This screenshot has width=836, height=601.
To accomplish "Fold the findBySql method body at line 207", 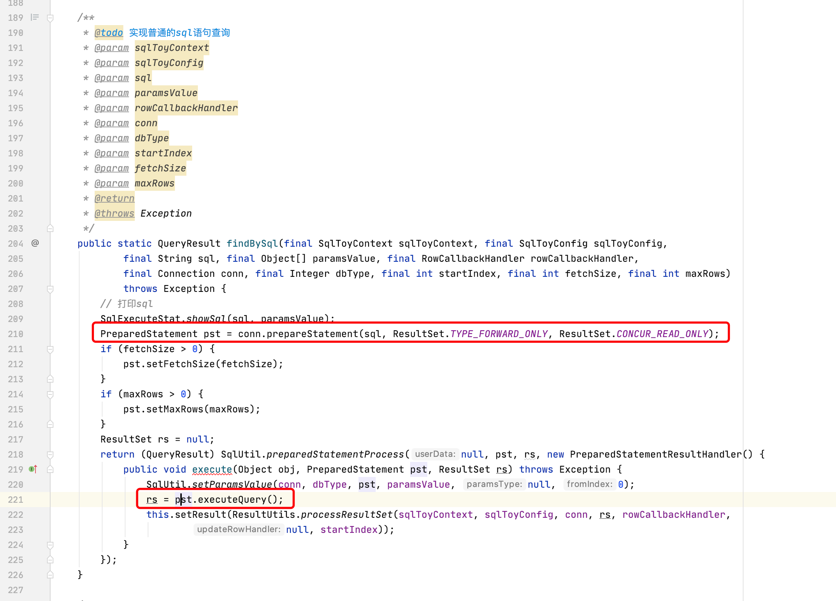I will tap(51, 289).
